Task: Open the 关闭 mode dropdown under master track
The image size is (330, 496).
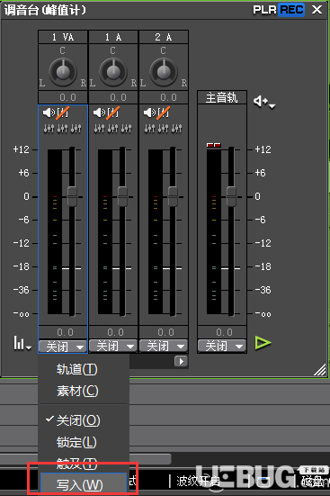Action: (222, 346)
